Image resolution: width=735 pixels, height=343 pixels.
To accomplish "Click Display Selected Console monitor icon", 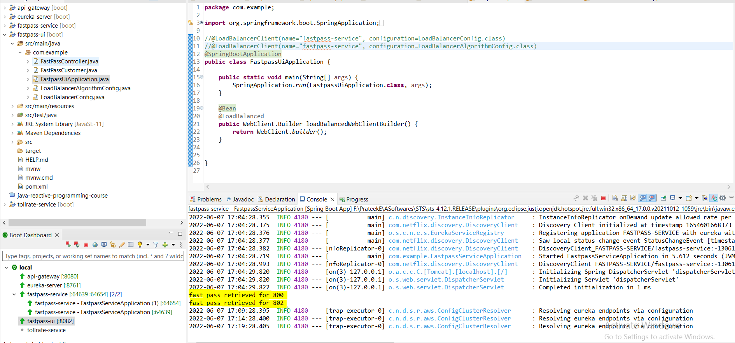I will click(x=672, y=198).
